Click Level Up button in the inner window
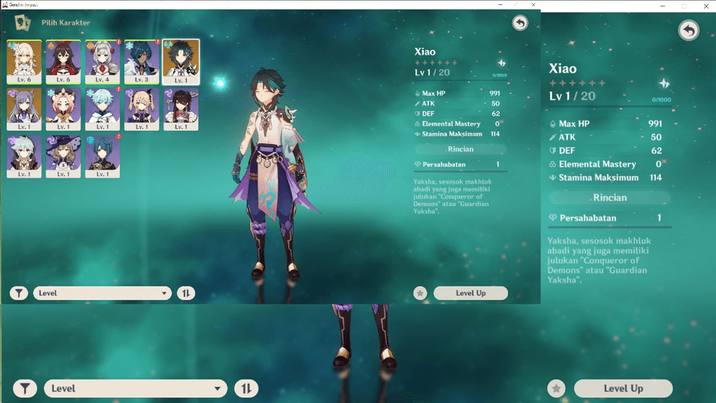Viewport: 716px width, 403px height. [471, 293]
